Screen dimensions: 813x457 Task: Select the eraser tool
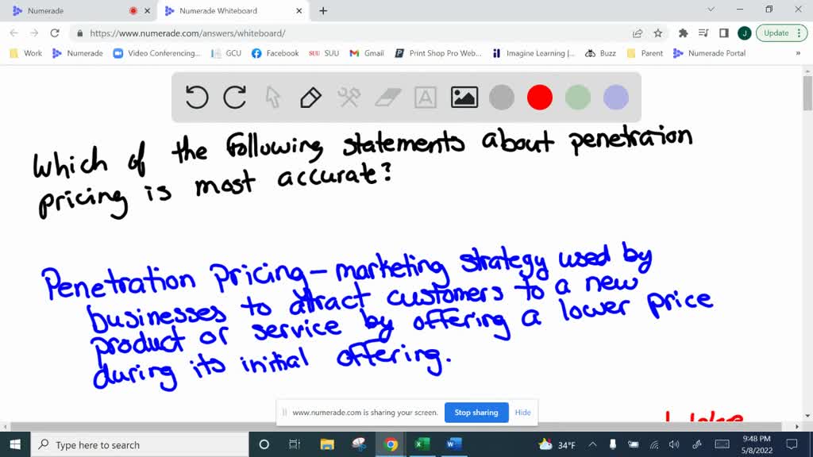(x=387, y=98)
